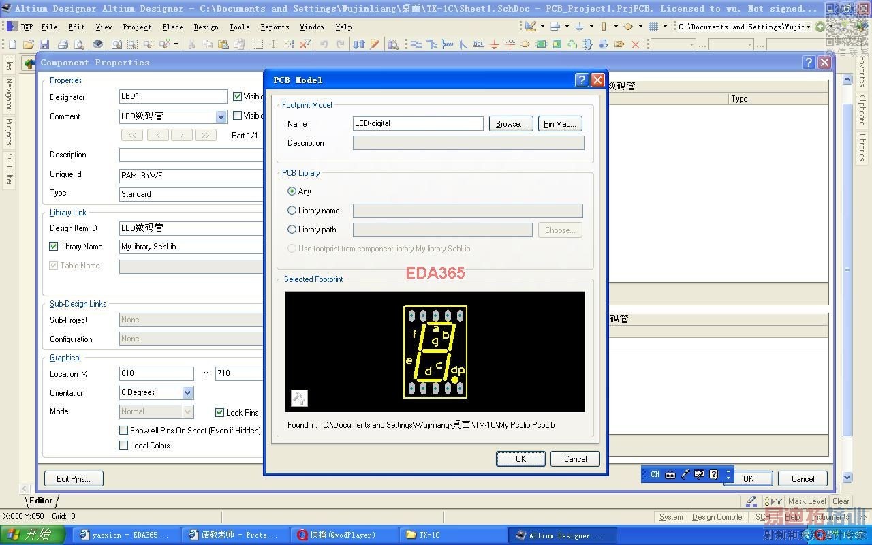The width and height of the screenshot is (872, 545).
Task: Toggle the Designator Visible checkbox
Action: (238, 97)
